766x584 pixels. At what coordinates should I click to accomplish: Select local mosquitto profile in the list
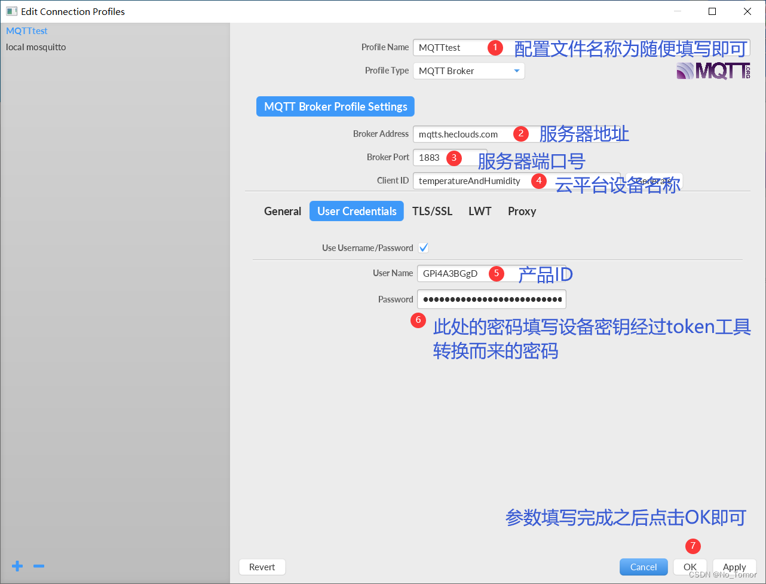(36, 47)
